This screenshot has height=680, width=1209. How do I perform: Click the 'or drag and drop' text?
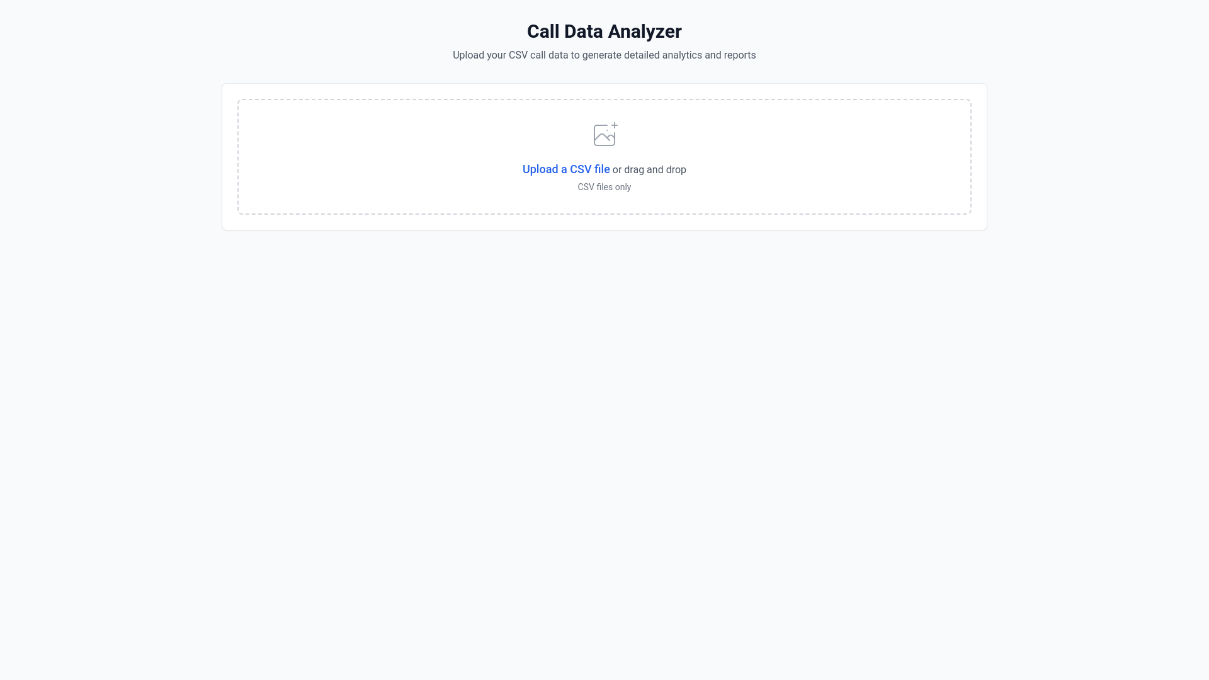[649, 170]
